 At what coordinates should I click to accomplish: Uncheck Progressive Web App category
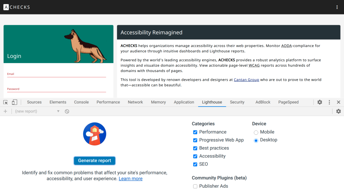pos(195,140)
